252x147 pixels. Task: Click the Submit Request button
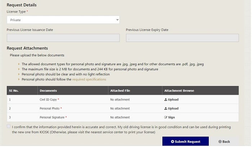pyautogui.click(x=186, y=141)
